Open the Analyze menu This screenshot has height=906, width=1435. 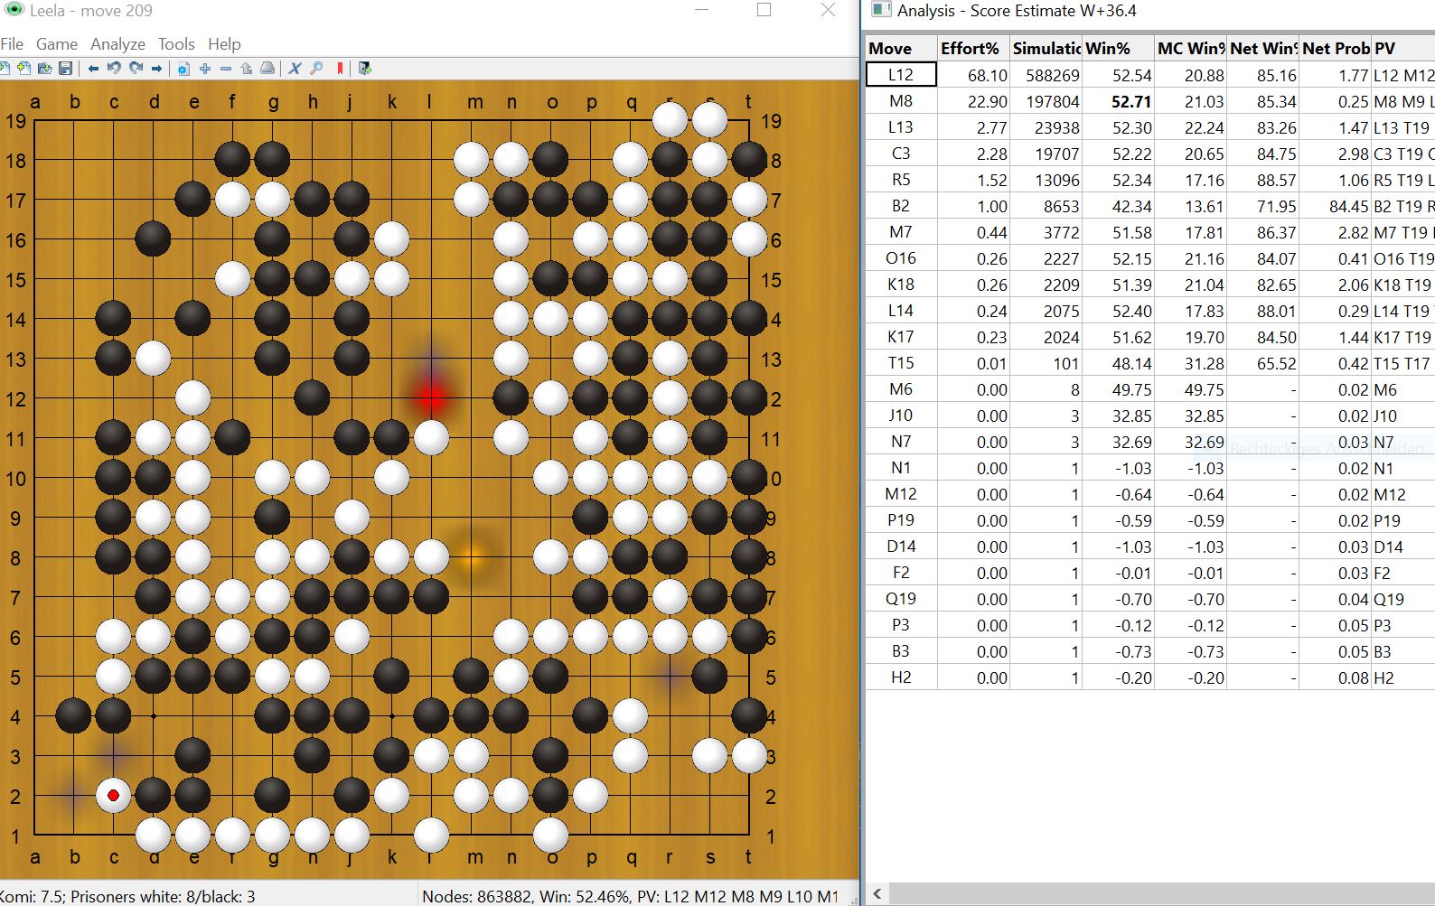[x=117, y=44]
